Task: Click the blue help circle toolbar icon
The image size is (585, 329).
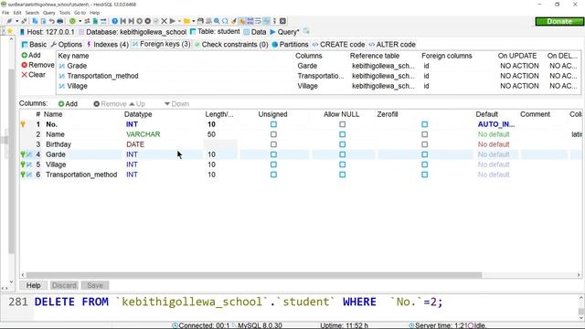Action: (114, 21)
